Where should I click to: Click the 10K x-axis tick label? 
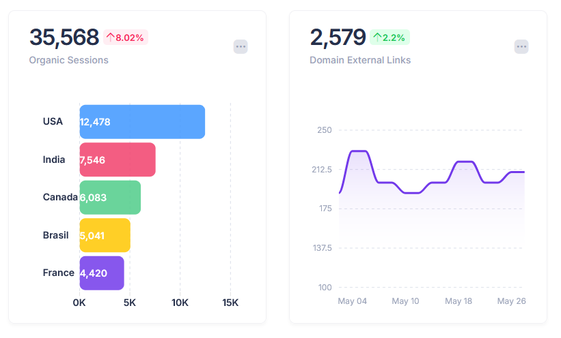[180, 303]
